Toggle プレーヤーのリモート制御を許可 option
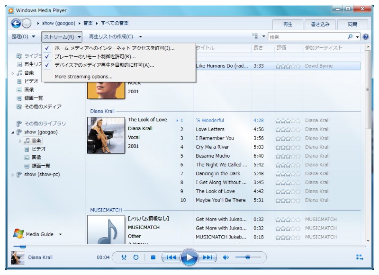379x275 pixels. pos(95,57)
